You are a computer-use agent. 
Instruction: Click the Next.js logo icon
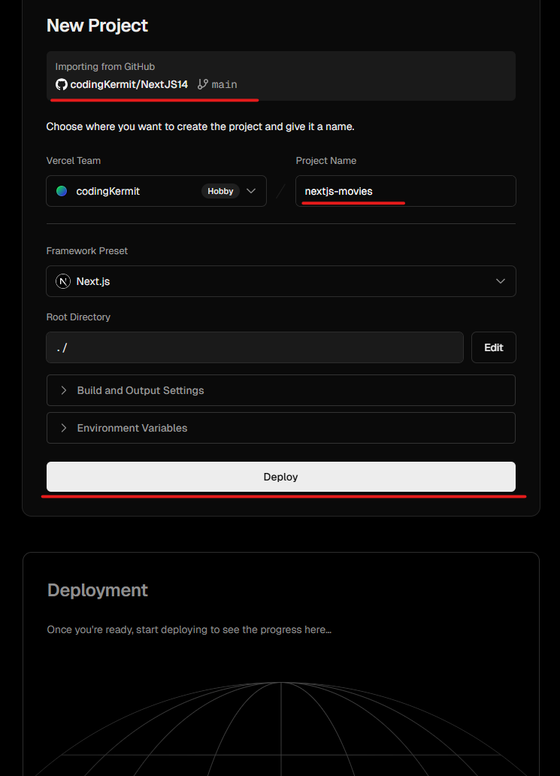(x=63, y=281)
